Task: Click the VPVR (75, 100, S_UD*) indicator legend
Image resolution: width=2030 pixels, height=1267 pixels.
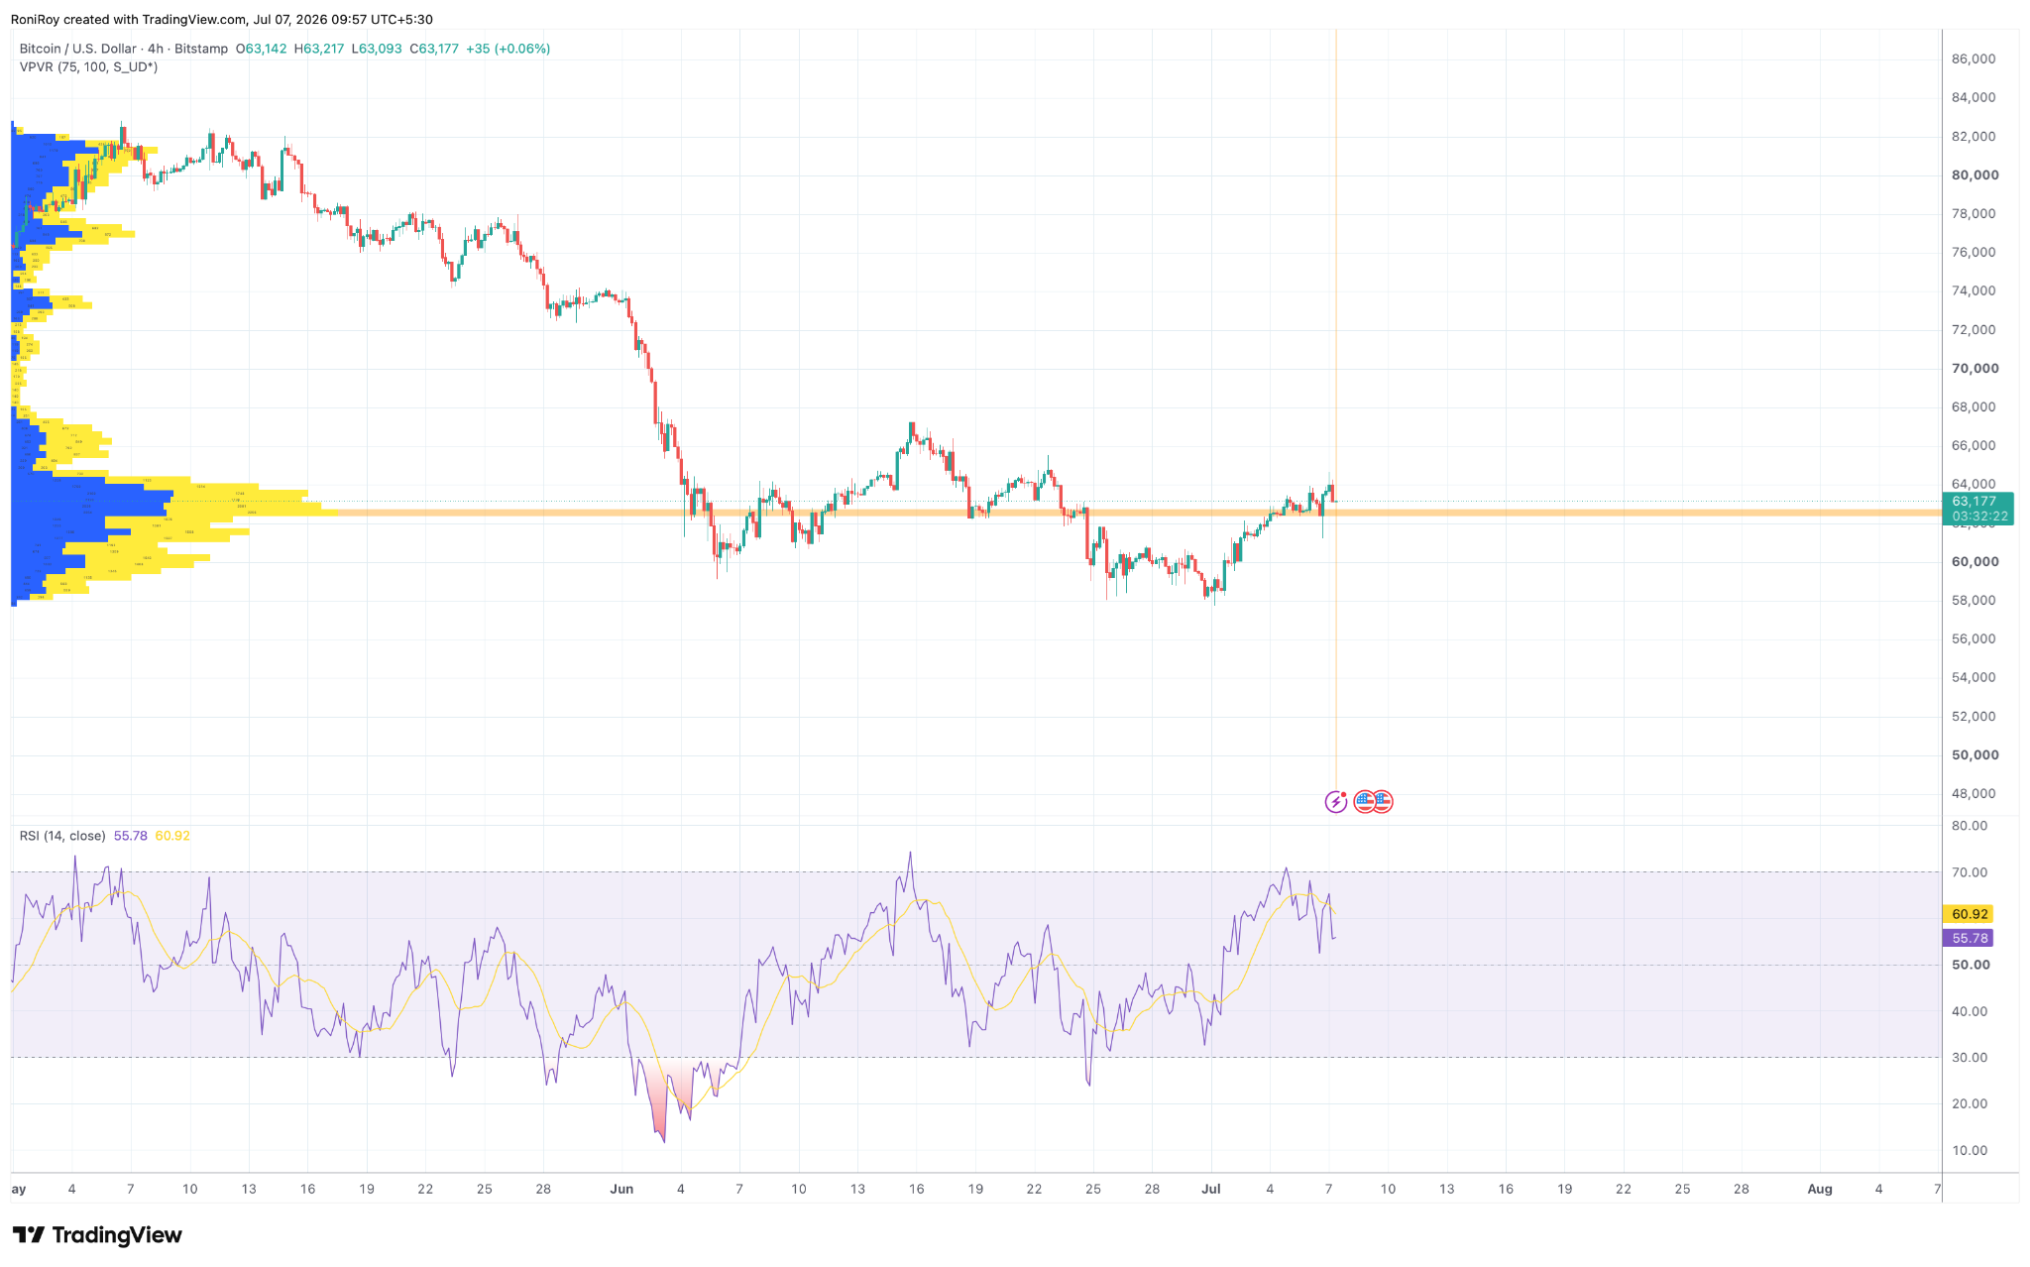Action: tap(88, 67)
